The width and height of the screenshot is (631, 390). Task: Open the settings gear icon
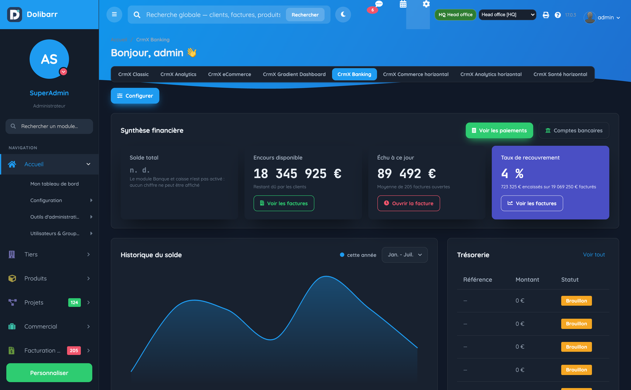click(x=426, y=4)
